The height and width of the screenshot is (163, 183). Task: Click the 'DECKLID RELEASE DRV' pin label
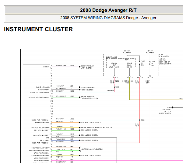[x=40, y=127]
